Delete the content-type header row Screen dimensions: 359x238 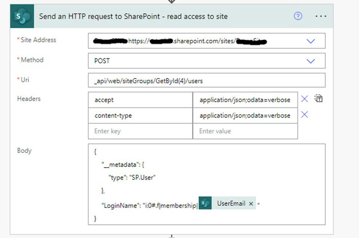click(304, 114)
